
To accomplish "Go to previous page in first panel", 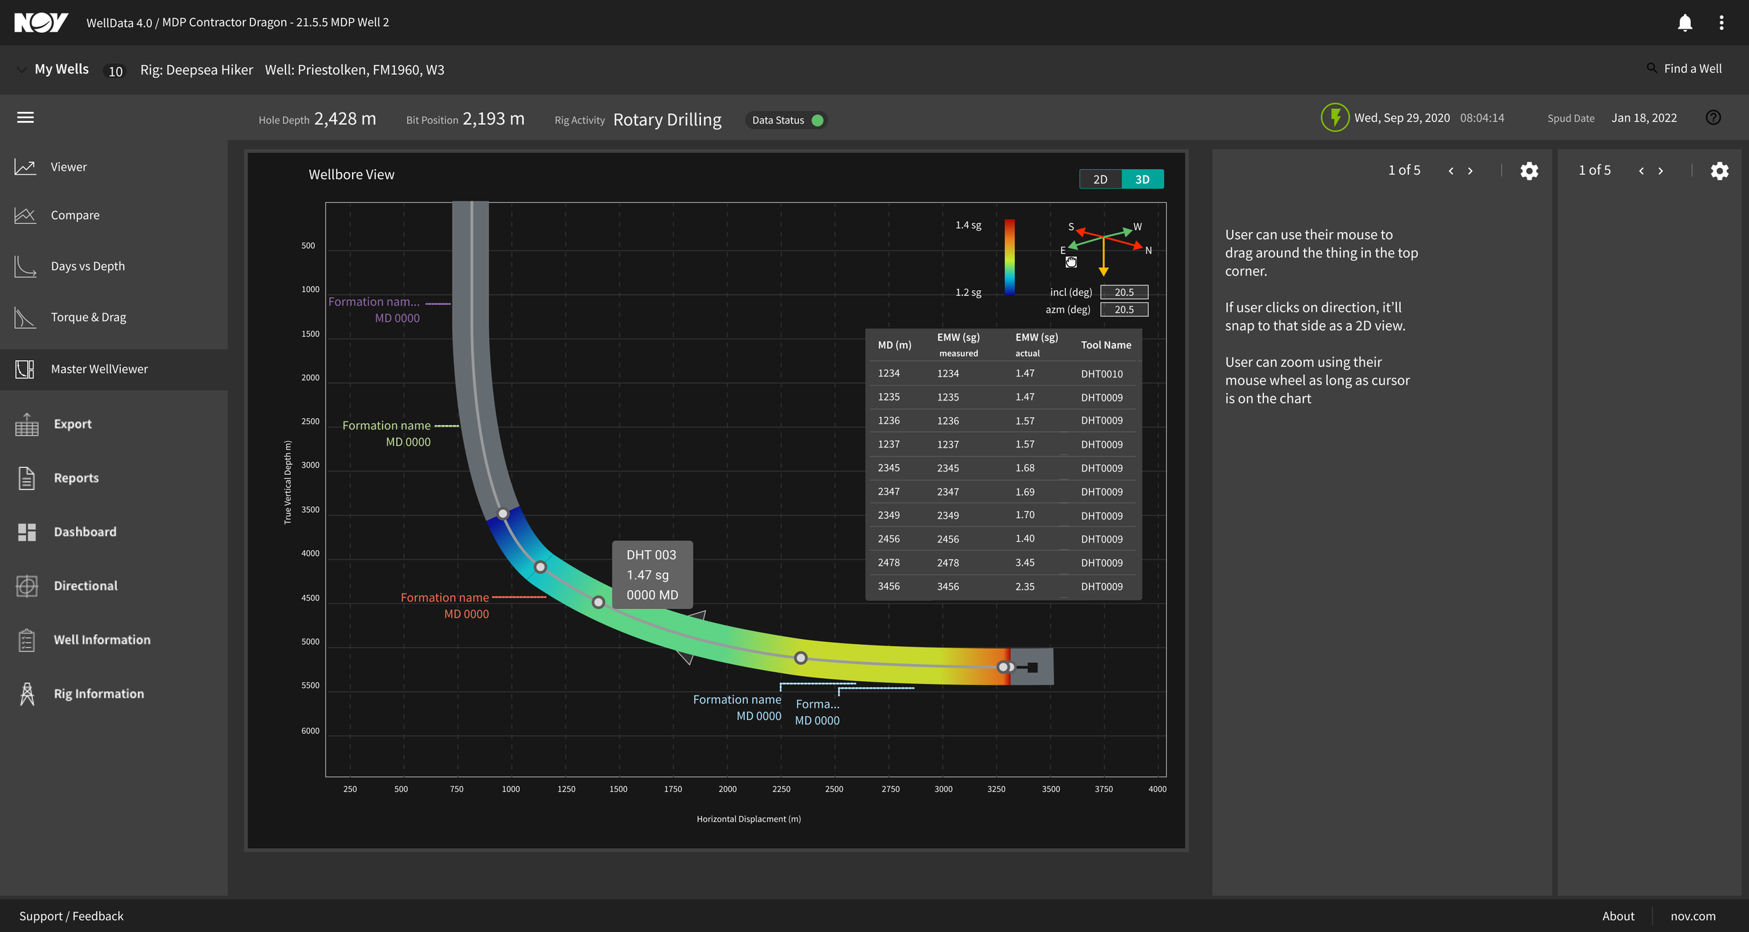I will click(x=1450, y=171).
